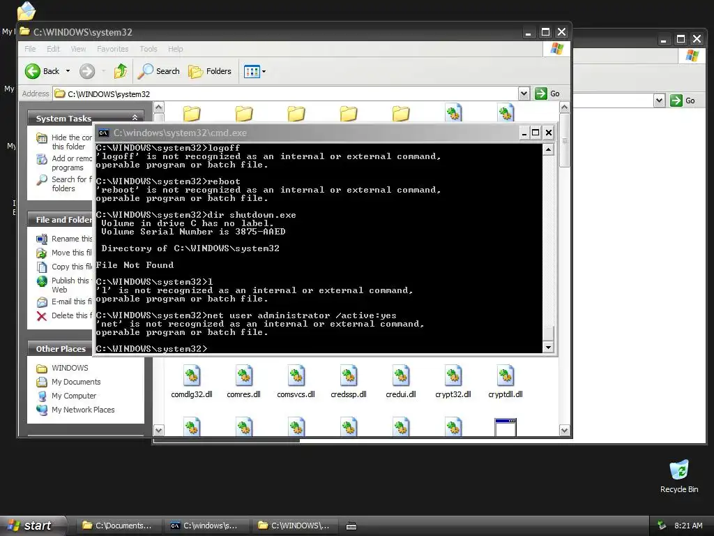Open the Edit menu
Image resolution: width=714 pixels, height=536 pixels.
(53, 49)
